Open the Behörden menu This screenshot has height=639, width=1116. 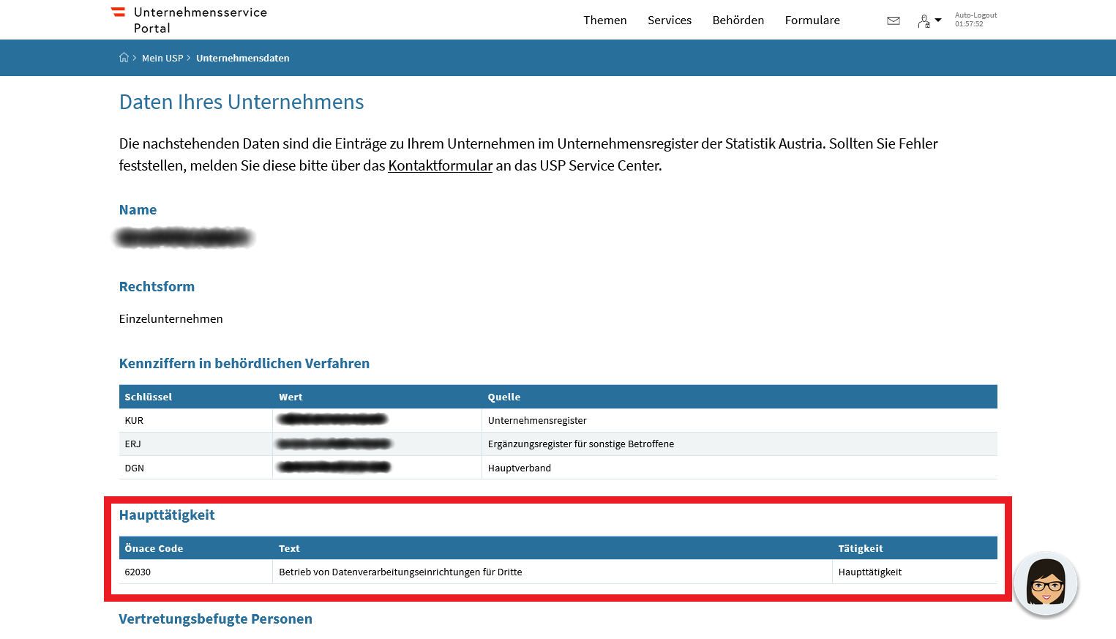(738, 20)
